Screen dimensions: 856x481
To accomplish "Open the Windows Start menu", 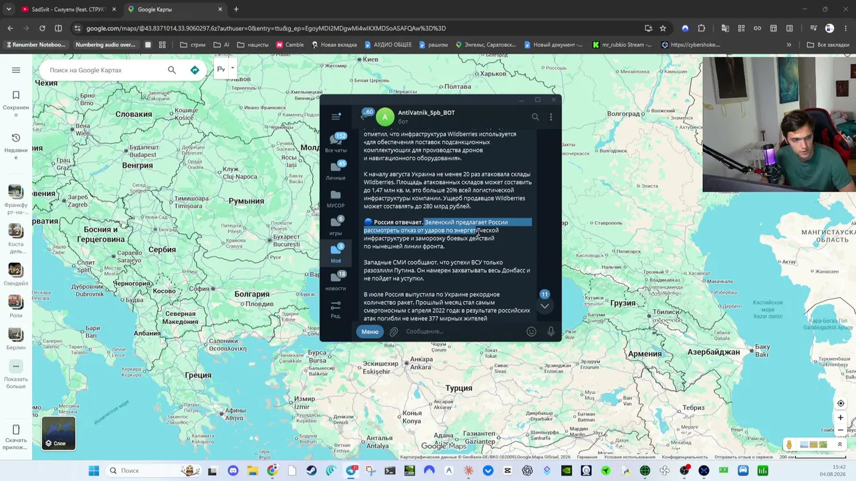I will coord(94,470).
